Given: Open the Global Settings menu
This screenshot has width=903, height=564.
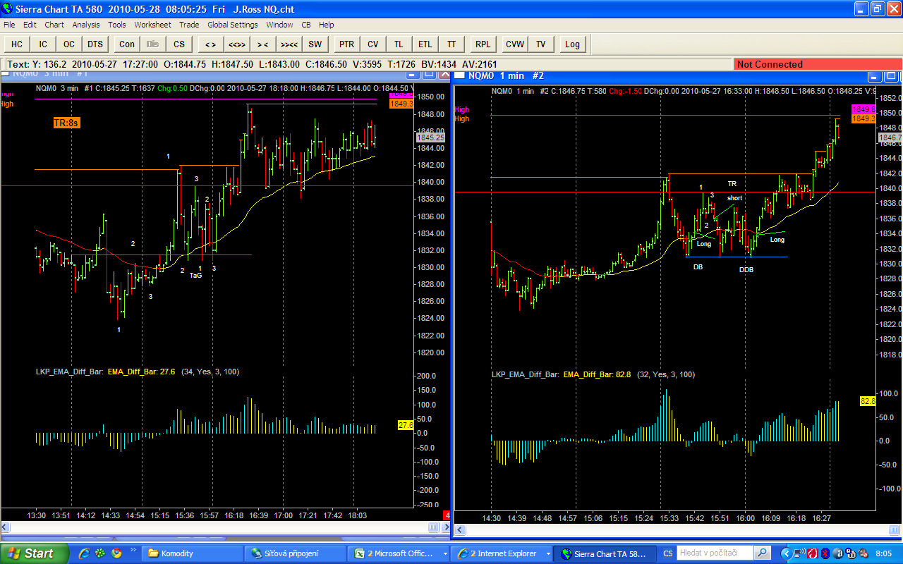Looking at the screenshot, I should (232, 25).
